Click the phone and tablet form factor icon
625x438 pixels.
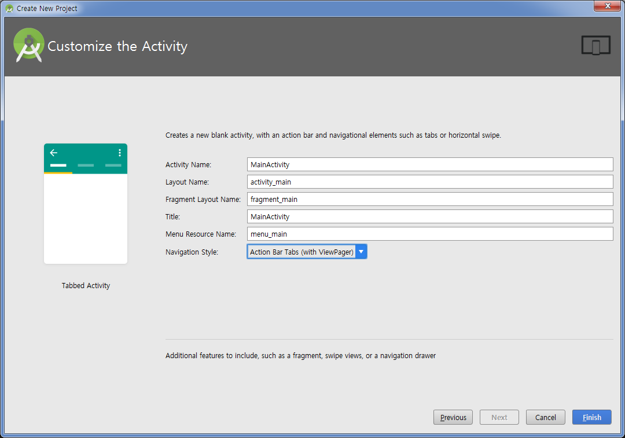[x=596, y=46]
